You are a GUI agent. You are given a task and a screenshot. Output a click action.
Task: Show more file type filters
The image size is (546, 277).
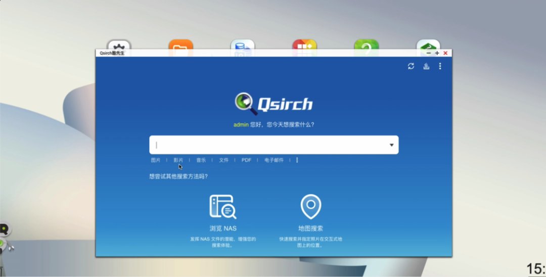click(297, 160)
